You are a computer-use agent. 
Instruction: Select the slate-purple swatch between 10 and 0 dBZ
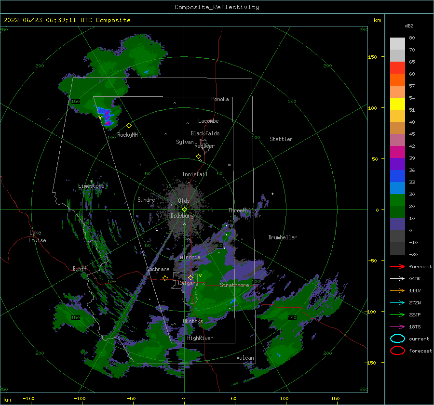click(x=397, y=224)
